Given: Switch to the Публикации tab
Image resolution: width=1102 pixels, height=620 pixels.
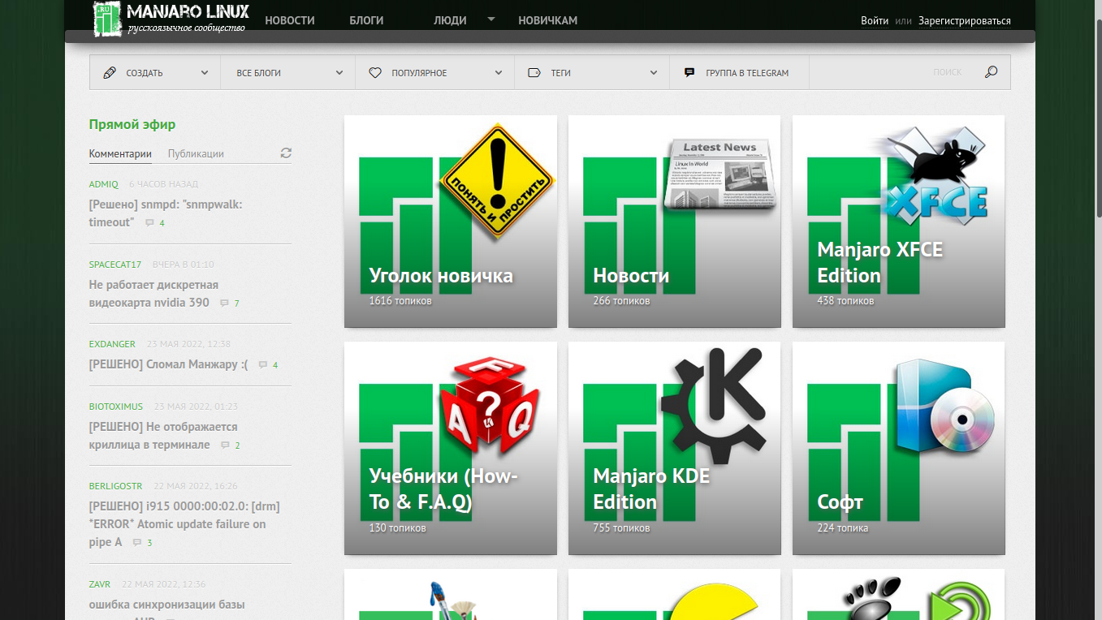Looking at the screenshot, I should click(x=196, y=153).
